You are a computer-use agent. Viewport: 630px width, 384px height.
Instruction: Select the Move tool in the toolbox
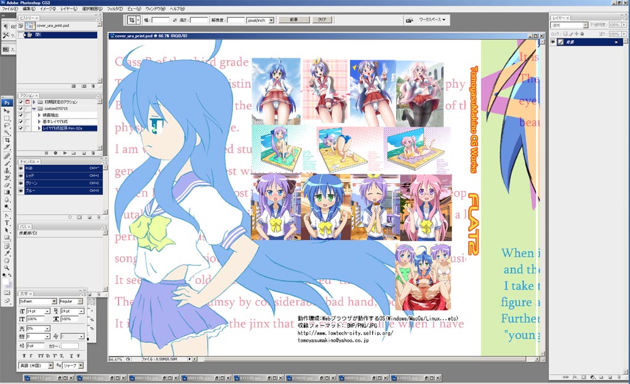pos(7,111)
